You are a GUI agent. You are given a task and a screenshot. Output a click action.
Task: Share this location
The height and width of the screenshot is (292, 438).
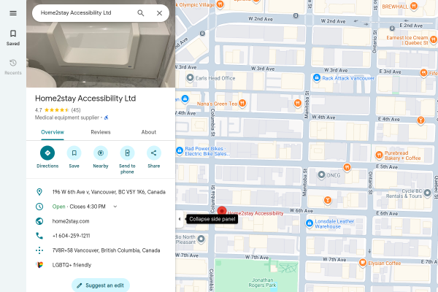coord(153,157)
